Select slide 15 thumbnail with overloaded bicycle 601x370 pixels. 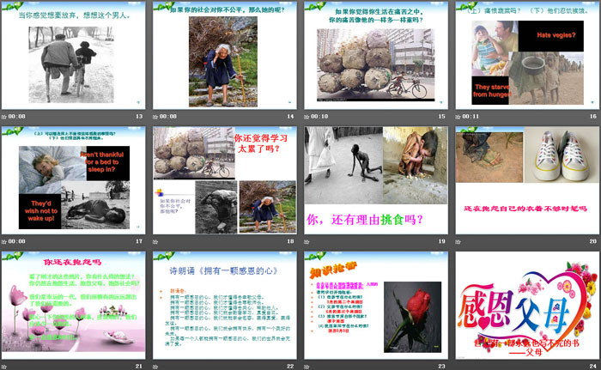376,55
